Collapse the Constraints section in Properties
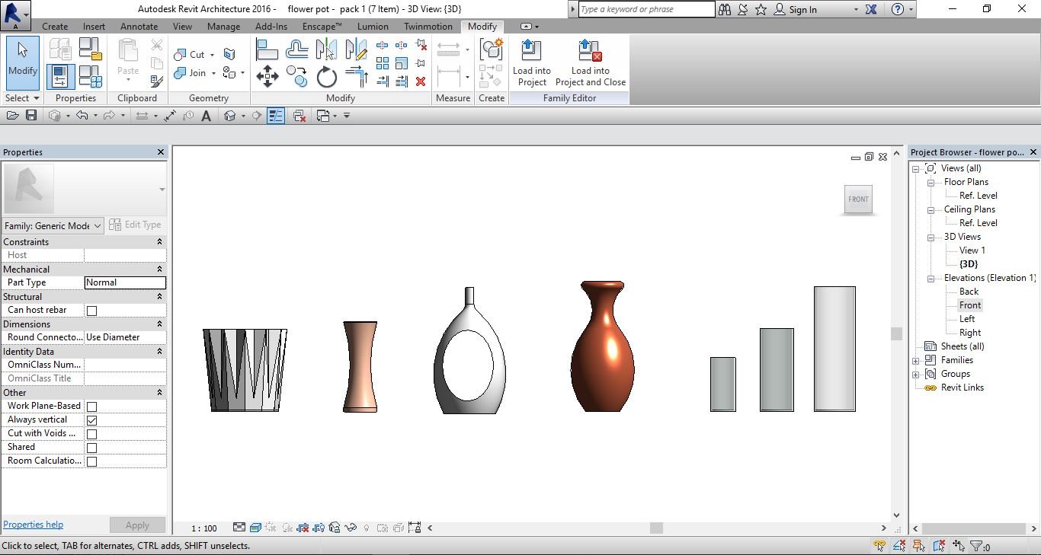 (x=159, y=241)
